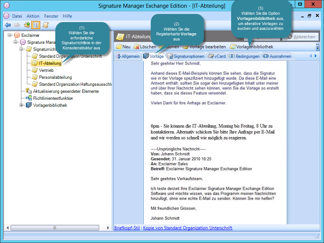Image resolution: width=324 pixels, height=243 pixels.
Task: Click the Exclaimer root node icon
Action: point(17,35)
